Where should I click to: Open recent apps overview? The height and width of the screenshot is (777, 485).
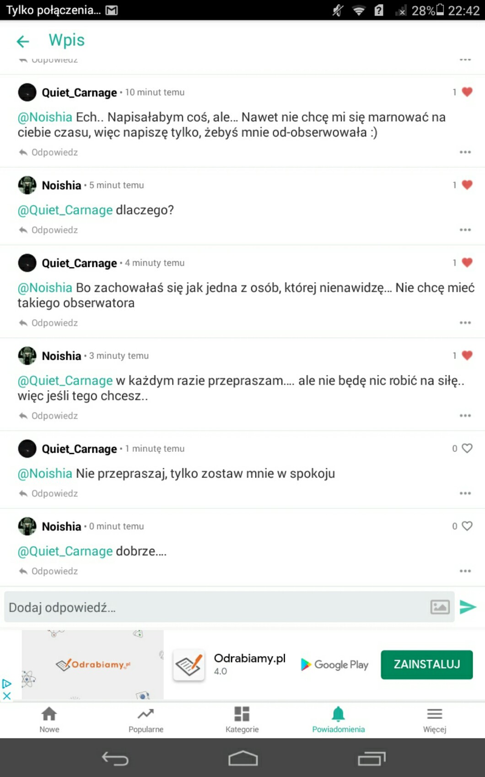(x=371, y=758)
